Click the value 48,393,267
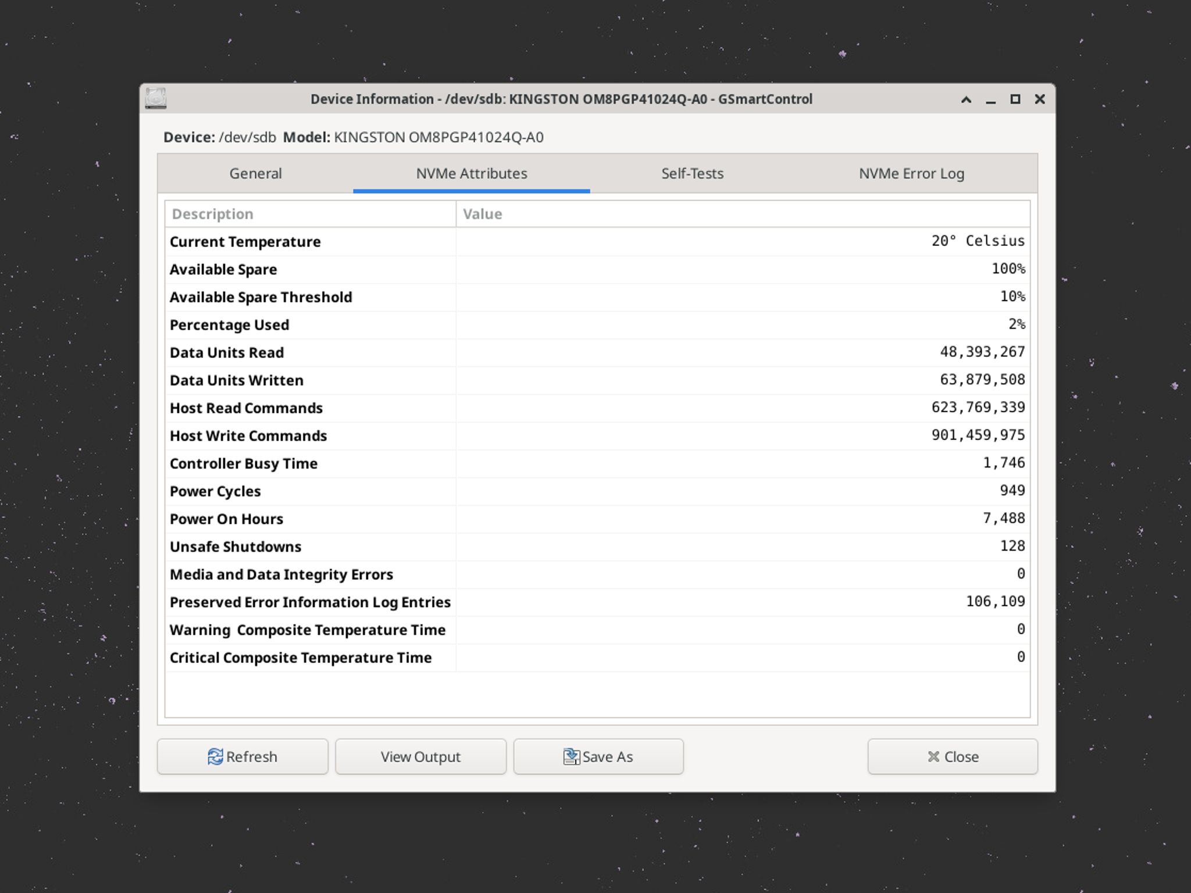 coord(983,352)
